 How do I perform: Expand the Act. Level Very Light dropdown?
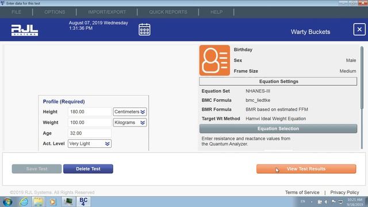point(90,144)
